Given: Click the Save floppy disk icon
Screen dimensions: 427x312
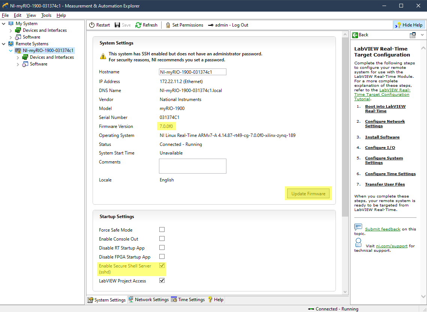Looking at the screenshot, I should coord(117,25).
